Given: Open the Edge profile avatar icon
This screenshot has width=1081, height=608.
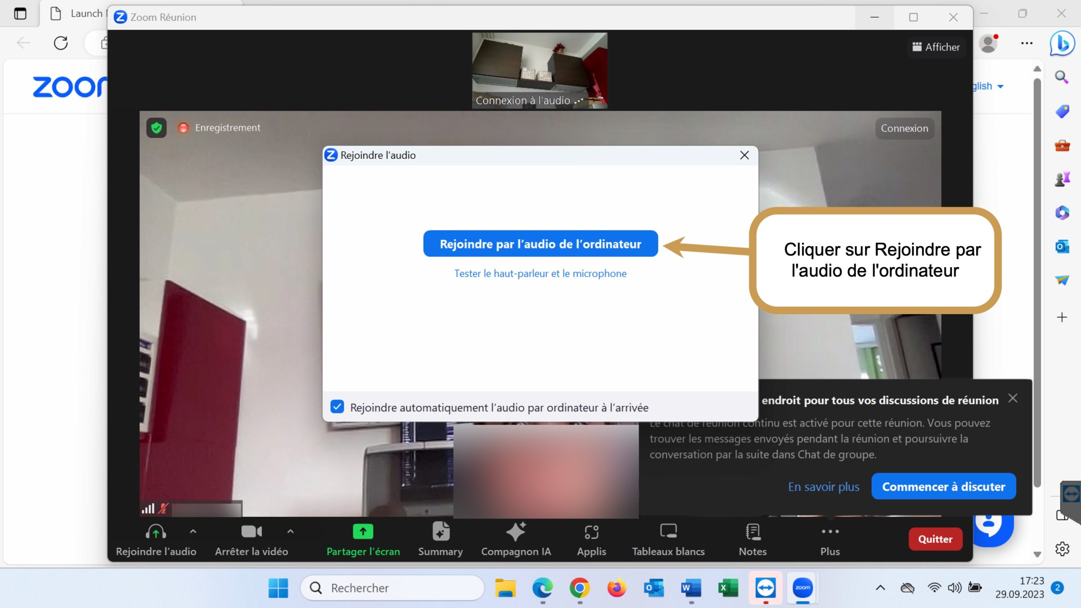Looking at the screenshot, I should (989, 43).
